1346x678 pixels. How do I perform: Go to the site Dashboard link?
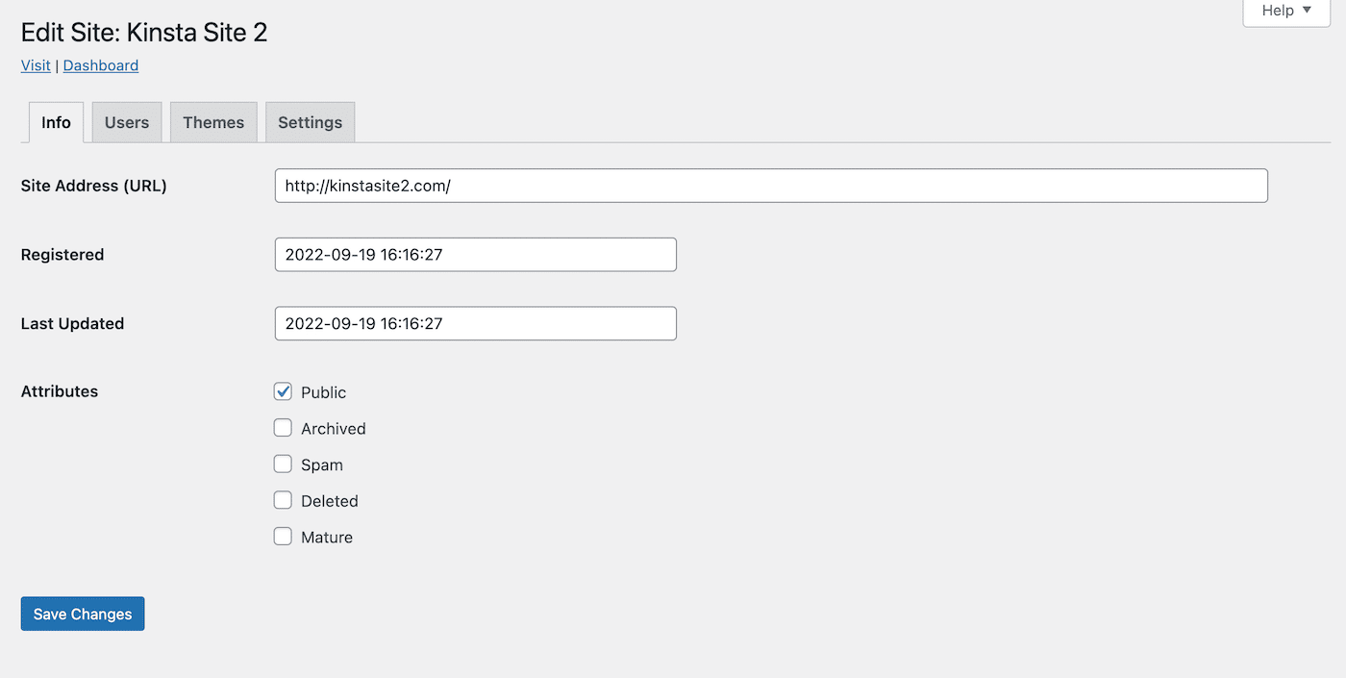click(x=101, y=65)
